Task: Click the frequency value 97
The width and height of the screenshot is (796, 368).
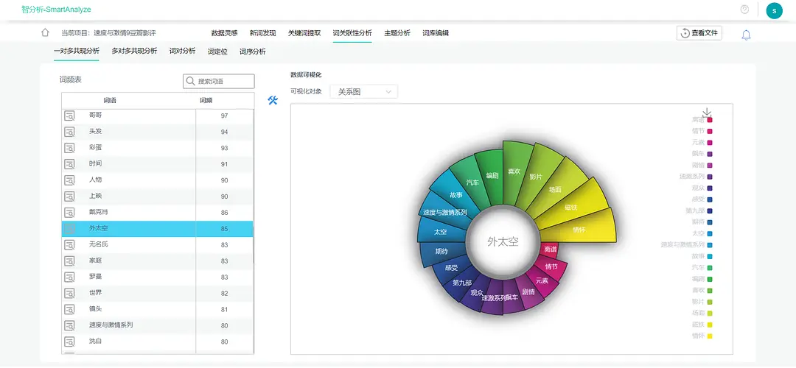Action: pyautogui.click(x=224, y=116)
